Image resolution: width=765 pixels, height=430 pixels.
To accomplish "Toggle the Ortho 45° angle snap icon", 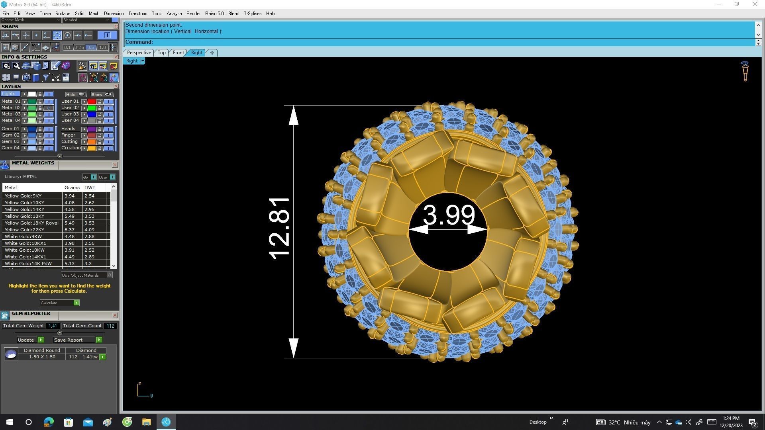I will click(x=36, y=47).
